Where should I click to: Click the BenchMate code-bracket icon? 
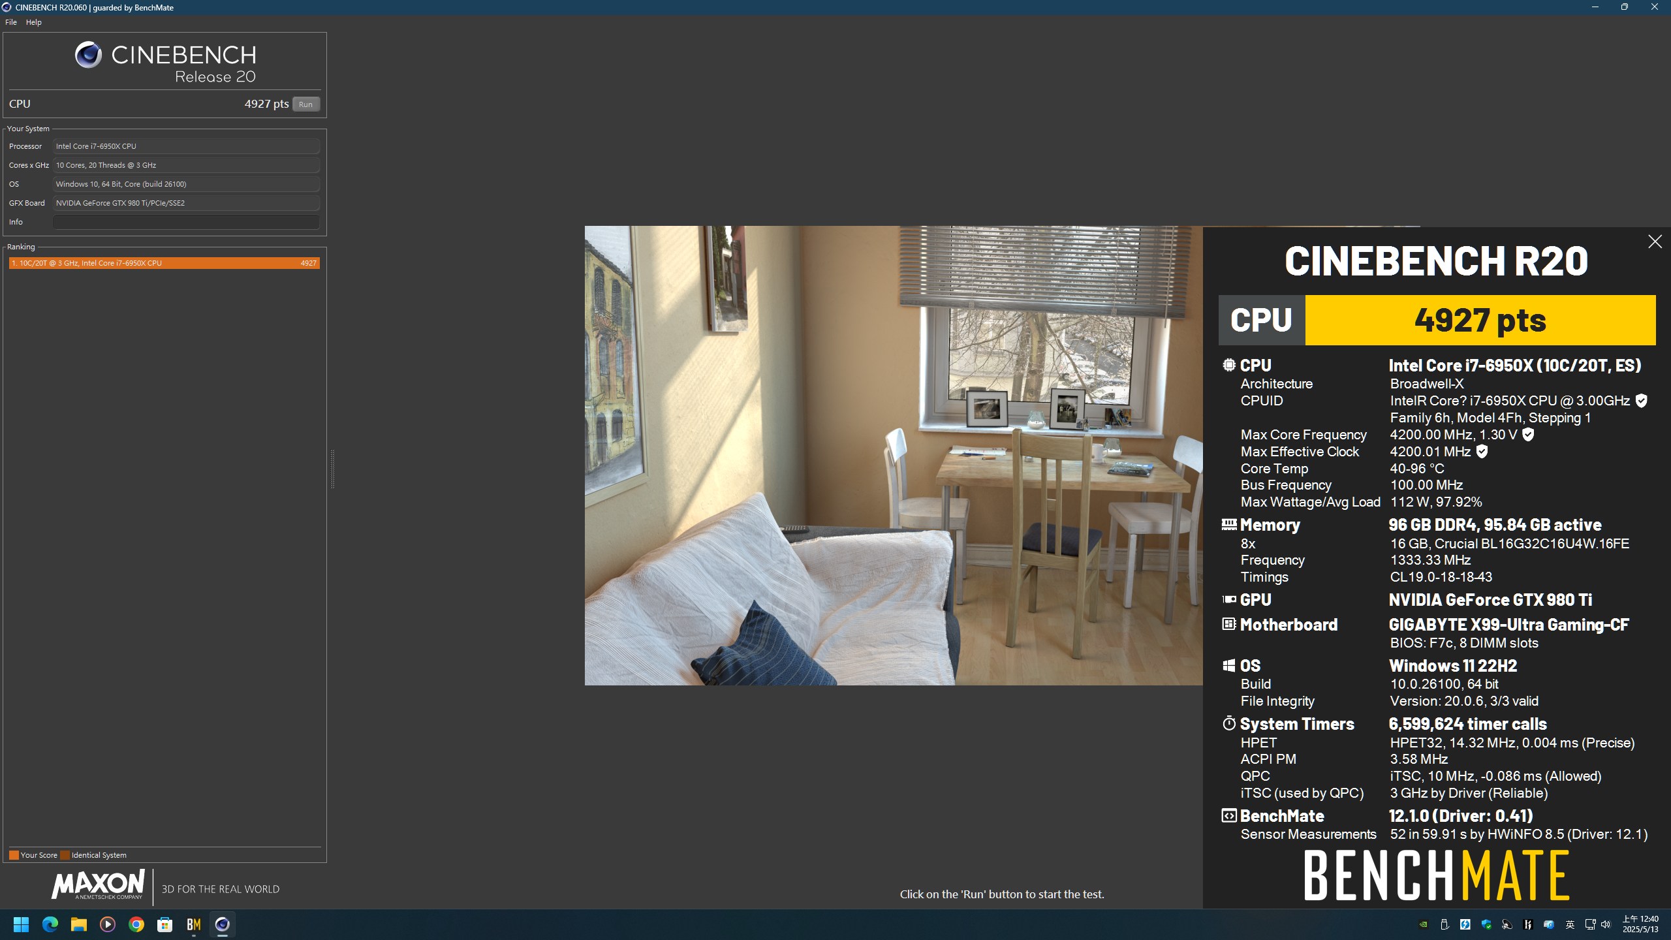1229,815
